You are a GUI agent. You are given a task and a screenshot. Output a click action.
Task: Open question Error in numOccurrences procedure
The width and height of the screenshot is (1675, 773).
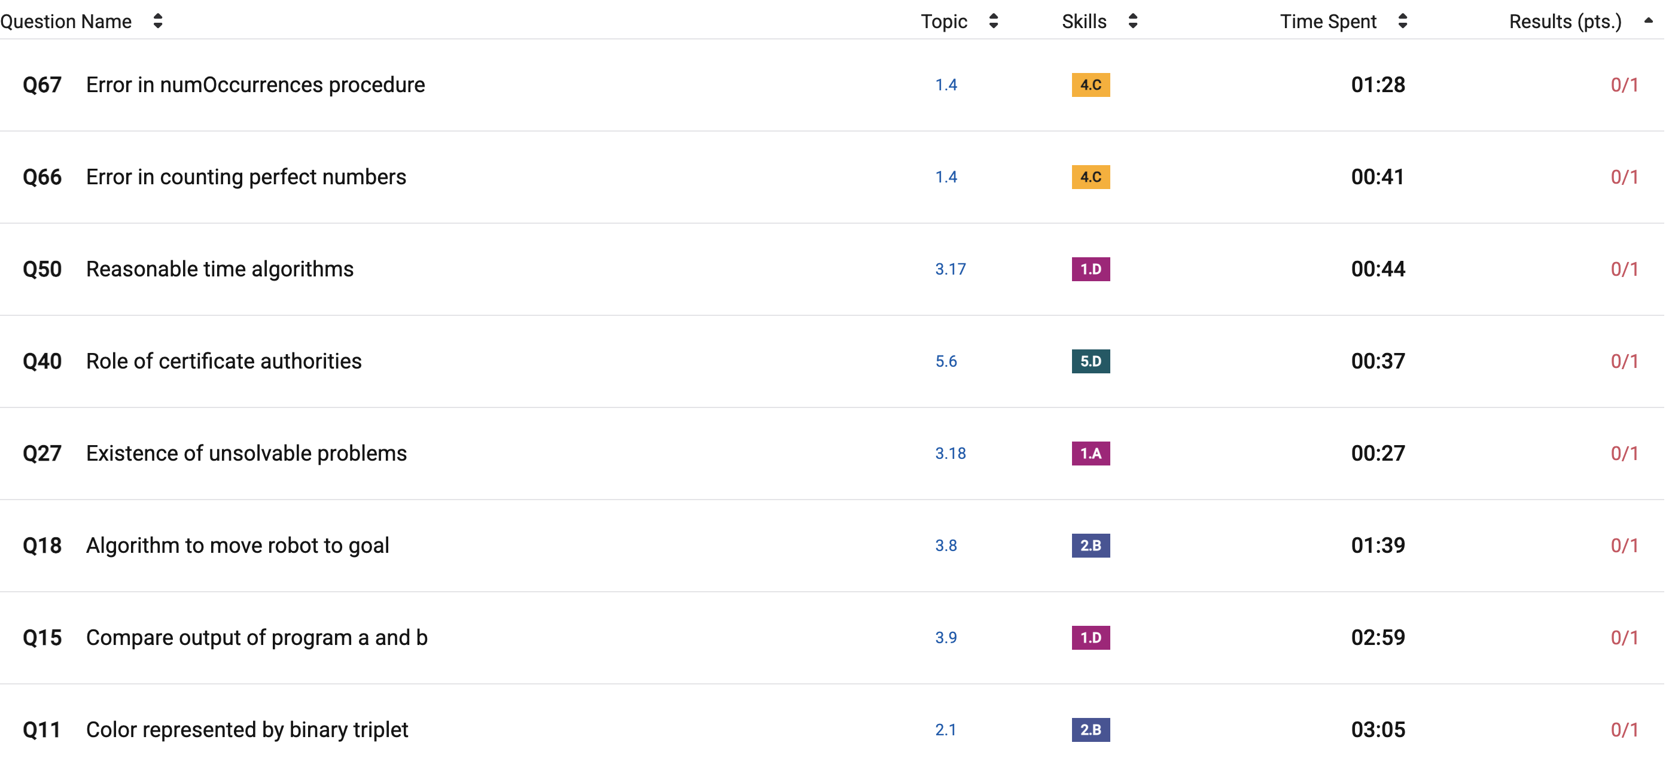click(257, 85)
